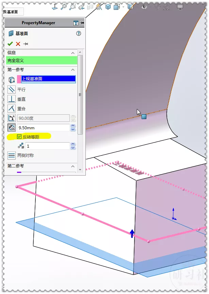The width and height of the screenshot is (209, 294).
Task: Increase the number of planes
Action: 73,144
